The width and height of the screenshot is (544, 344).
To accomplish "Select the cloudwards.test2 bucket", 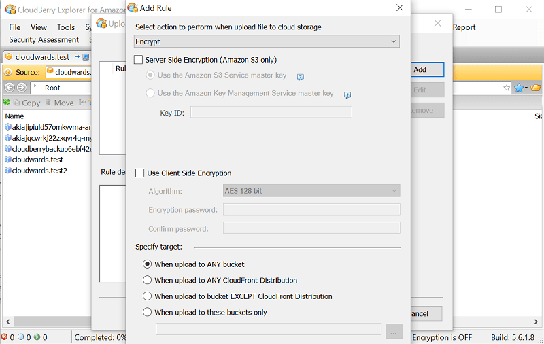I will click(x=36, y=170).
